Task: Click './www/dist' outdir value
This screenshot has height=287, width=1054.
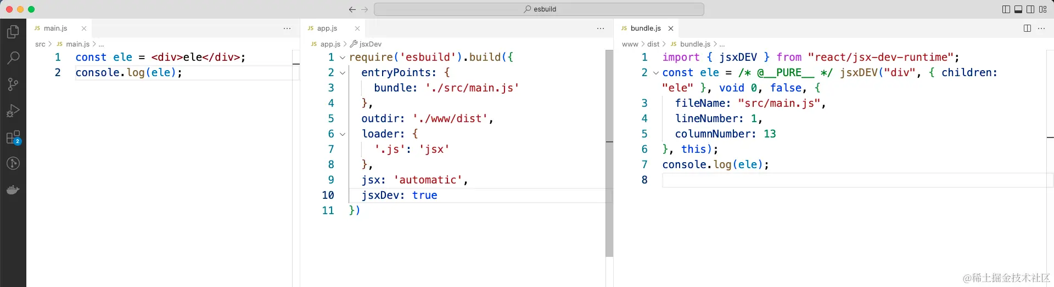Action: [x=450, y=119]
